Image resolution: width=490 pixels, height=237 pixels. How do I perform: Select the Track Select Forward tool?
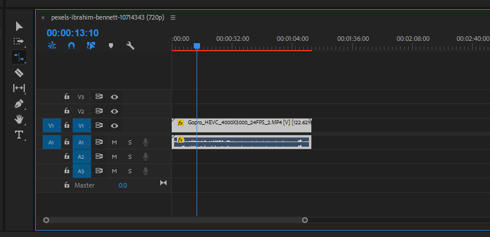(19, 41)
